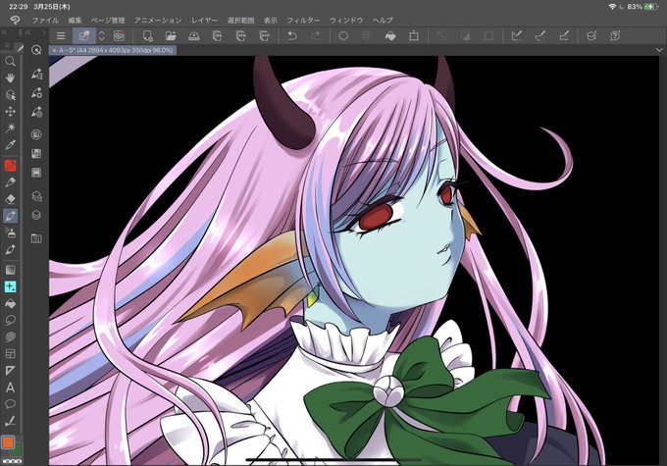Open the hamburger menu in command bar
The height and width of the screenshot is (466, 667).
(x=61, y=35)
